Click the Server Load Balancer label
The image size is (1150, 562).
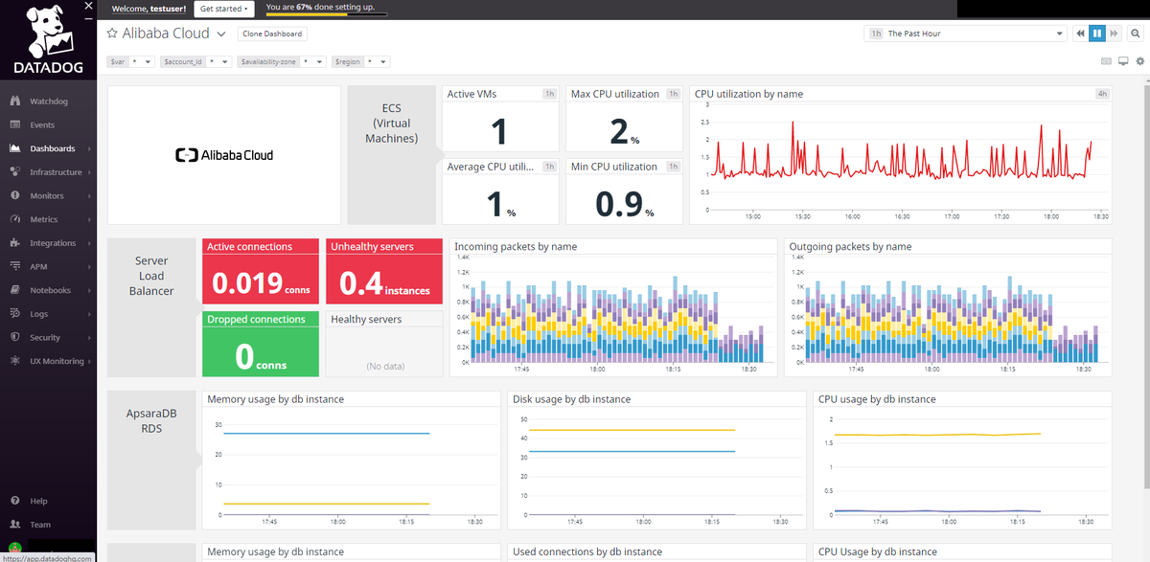coord(151,276)
